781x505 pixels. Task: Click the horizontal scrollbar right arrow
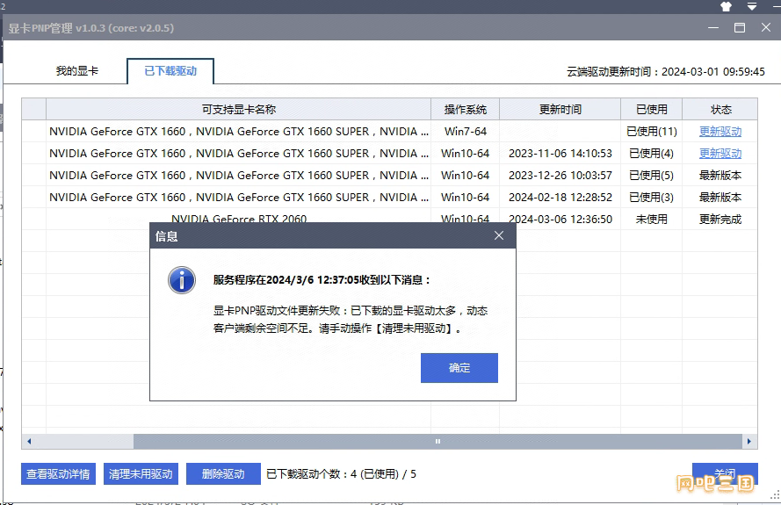click(749, 441)
